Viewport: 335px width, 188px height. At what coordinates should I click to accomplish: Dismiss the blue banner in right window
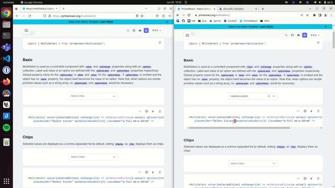[x=326, y=27]
